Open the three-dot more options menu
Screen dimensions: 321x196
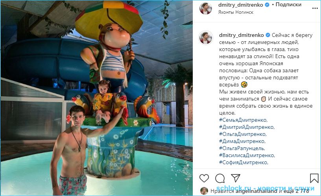point(315,8)
